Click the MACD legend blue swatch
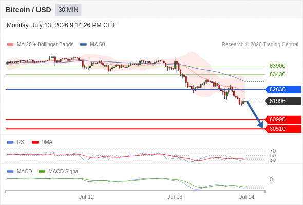The height and width of the screenshot is (205, 303). click(x=10, y=172)
